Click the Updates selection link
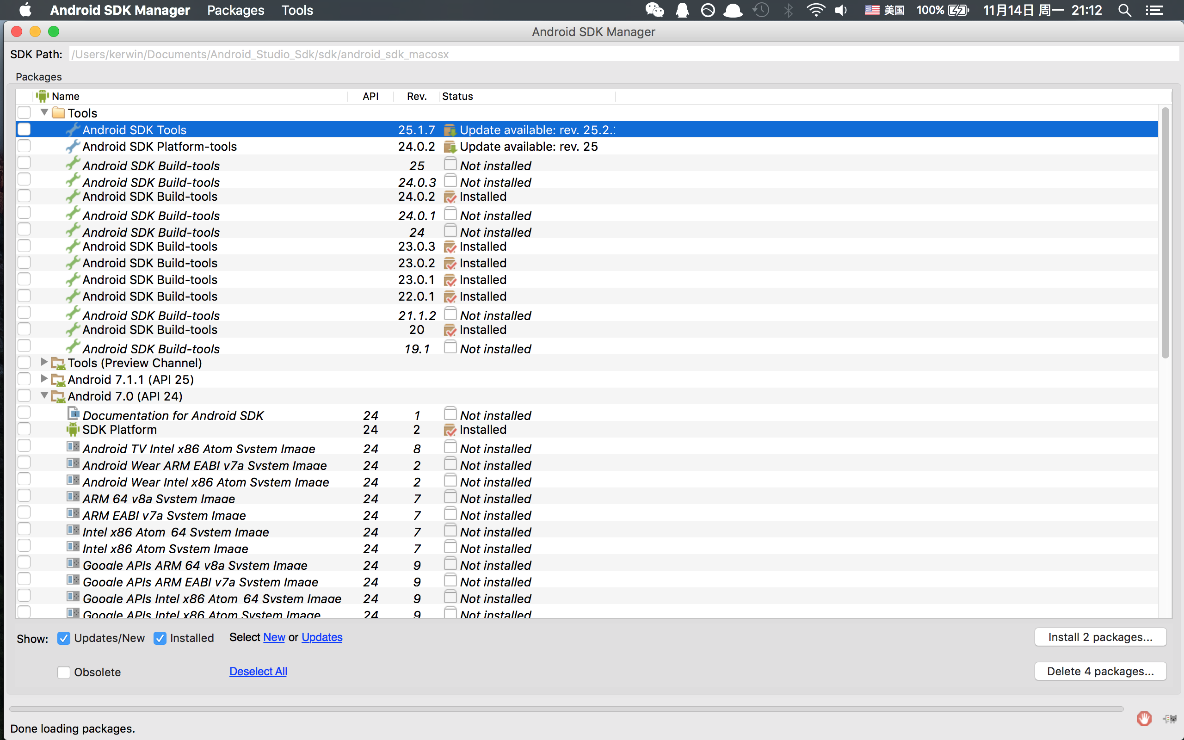Screen dimensions: 1184x740 [x=322, y=637]
